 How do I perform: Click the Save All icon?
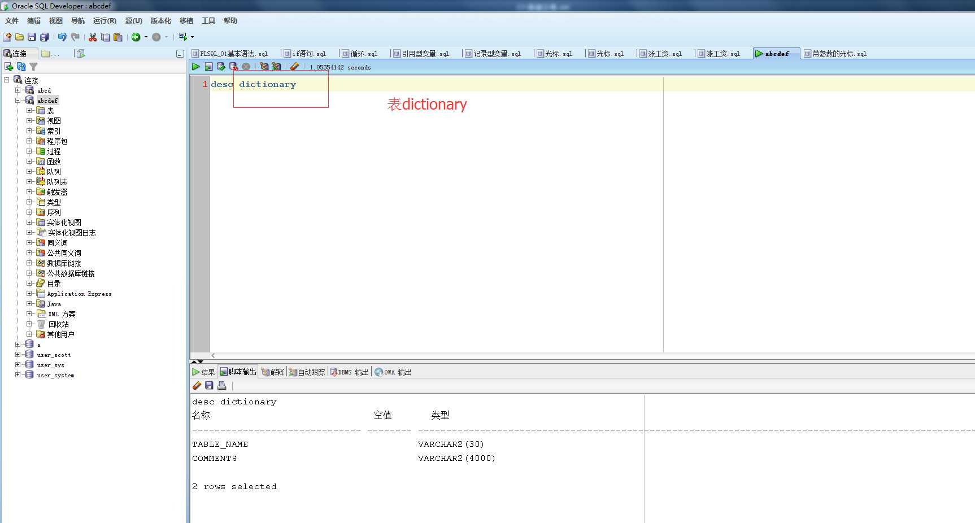click(44, 37)
